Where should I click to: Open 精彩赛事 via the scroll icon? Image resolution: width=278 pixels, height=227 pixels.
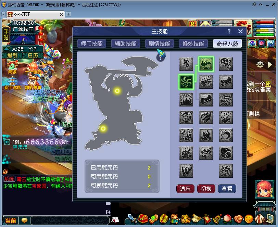(x=32, y=81)
